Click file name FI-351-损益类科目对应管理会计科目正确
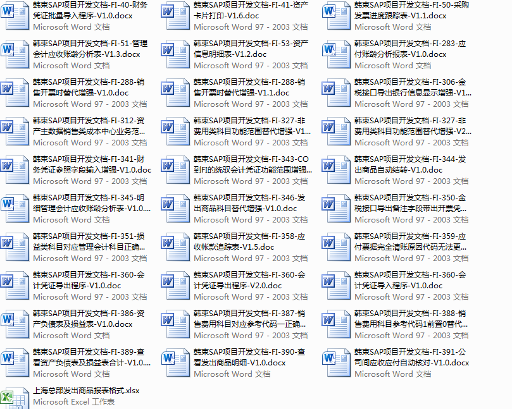 tap(89, 241)
